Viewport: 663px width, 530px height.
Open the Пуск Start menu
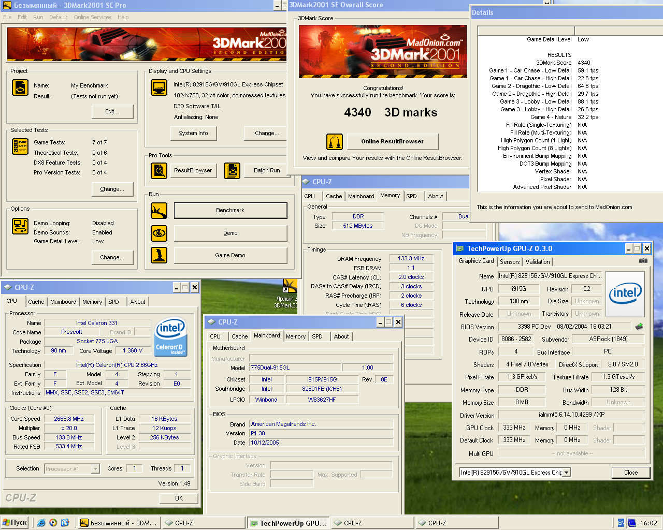(15, 523)
